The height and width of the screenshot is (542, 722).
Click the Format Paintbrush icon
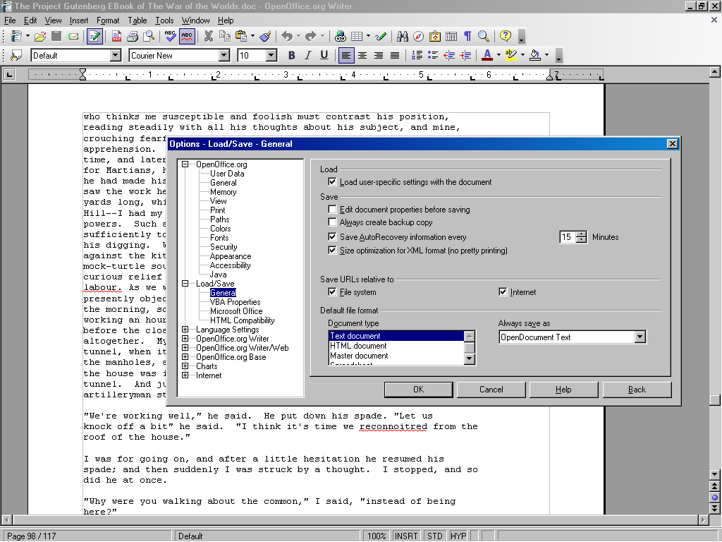click(x=265, y=36)
